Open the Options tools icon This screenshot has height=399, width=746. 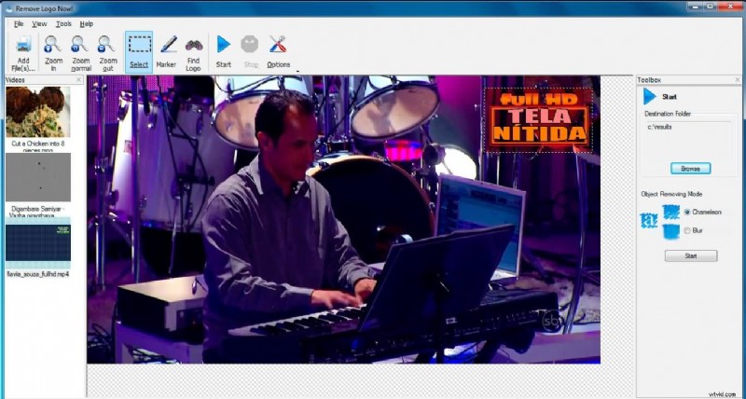pyautogui.click(x=278, y=45)
